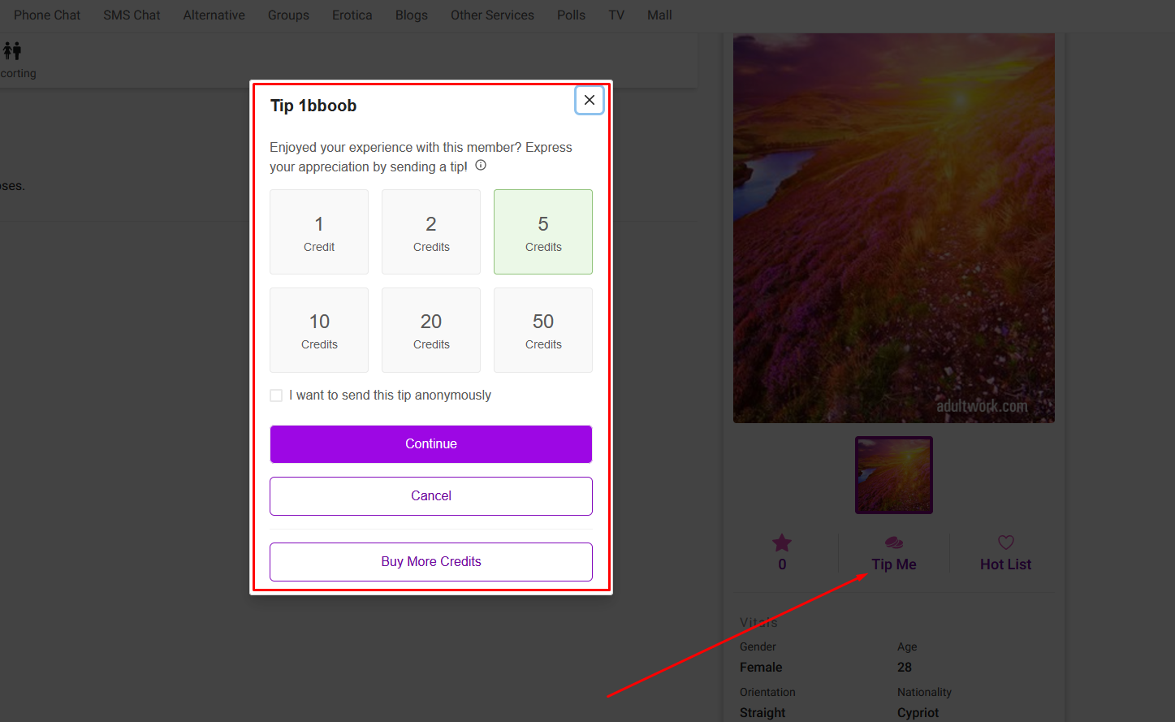The width and height of the screenshot is (1175, 722).
Task: Open Buy More Credits
Action: [x=431, y=562]
